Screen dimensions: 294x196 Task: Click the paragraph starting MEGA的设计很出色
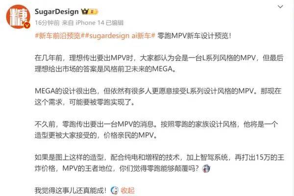click(x=158, y=97)
